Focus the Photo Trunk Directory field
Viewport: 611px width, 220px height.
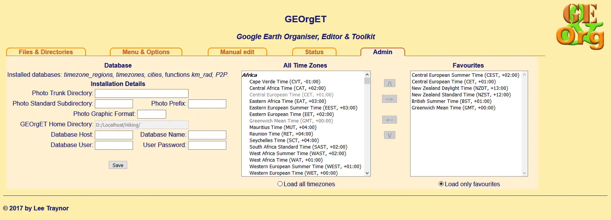click(141, 93)
